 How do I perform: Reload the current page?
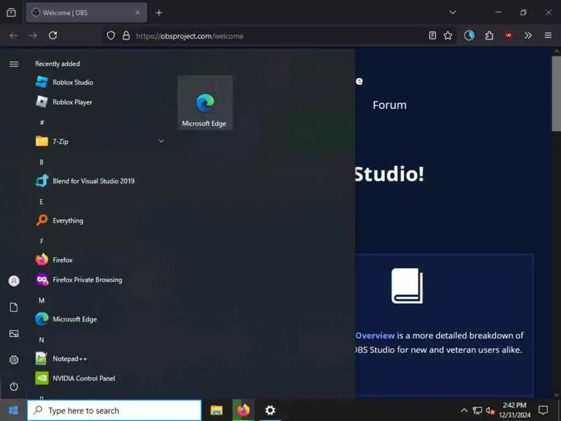(x=53, y=36)
